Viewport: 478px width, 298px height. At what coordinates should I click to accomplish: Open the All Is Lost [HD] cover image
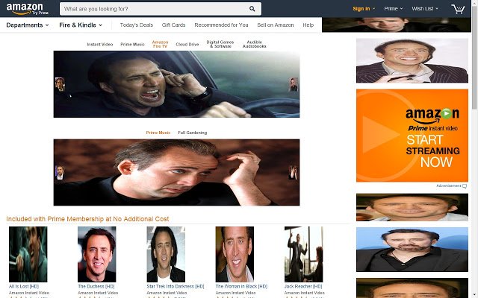tap(28, 254)
